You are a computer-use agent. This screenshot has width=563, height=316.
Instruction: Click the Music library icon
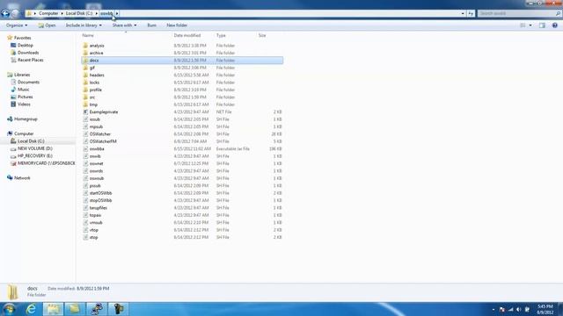[13, 90]
